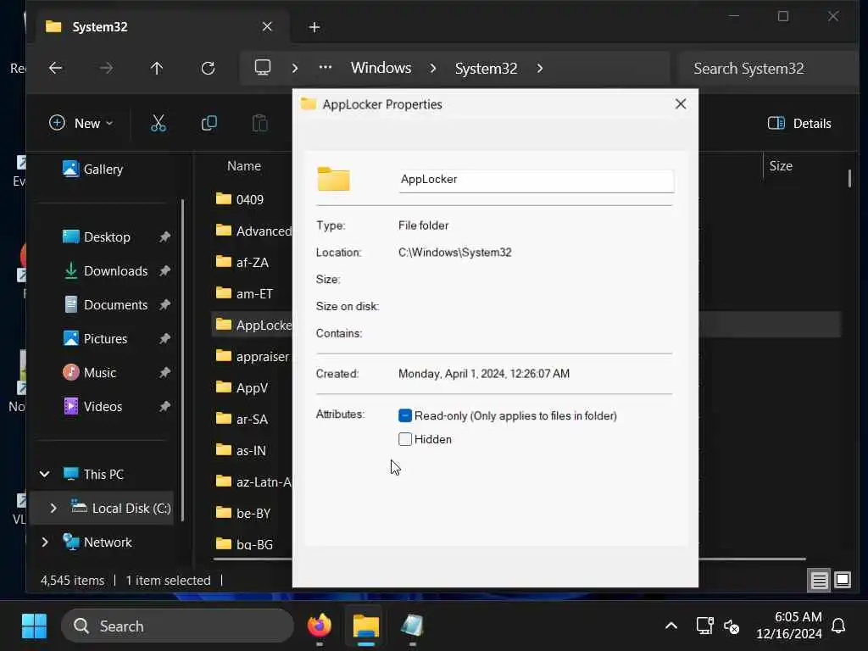The image size is (868, 651).
Task: Open Downloads in the sidebar
Action: [105, 270]
